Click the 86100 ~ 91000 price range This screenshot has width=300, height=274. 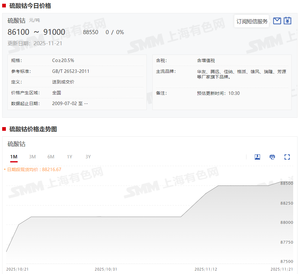pyautogui.click(x=36, y=32)
